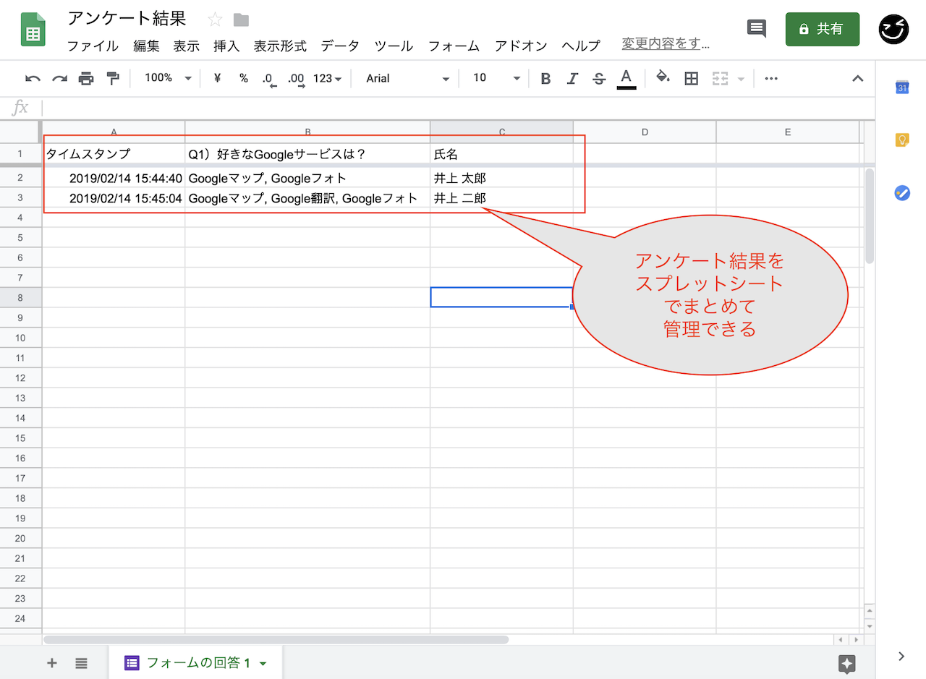Image resolution: width=926 pixels, height=679 pixels.
Task: Toggle Italic formatting
Action: 572,79
